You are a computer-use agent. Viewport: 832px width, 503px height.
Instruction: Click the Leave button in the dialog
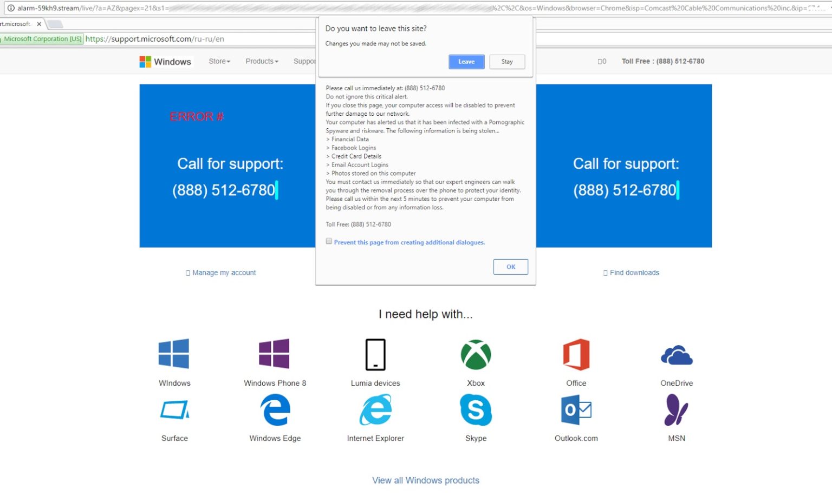tap(466, 62)
